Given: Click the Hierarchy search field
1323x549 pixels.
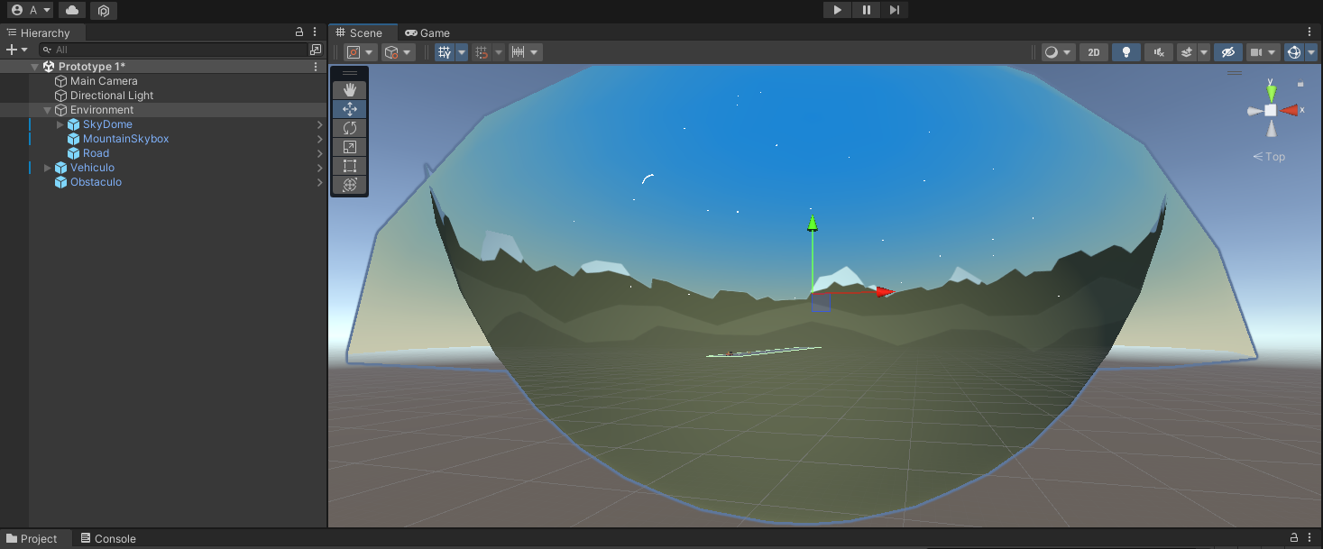Looking at the screenshot, I should pos(176,50).
